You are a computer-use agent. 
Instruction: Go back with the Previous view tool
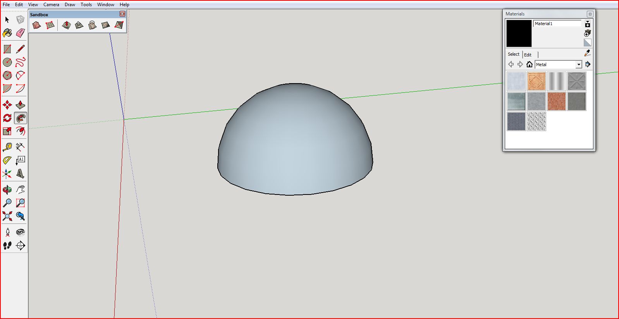(20, 216)
